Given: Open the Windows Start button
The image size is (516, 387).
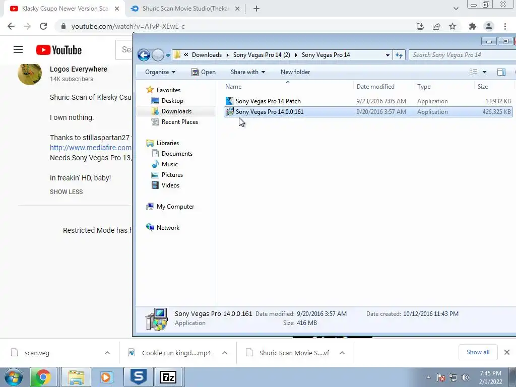Looking at the screenshot, I should (x=13, y=377).
